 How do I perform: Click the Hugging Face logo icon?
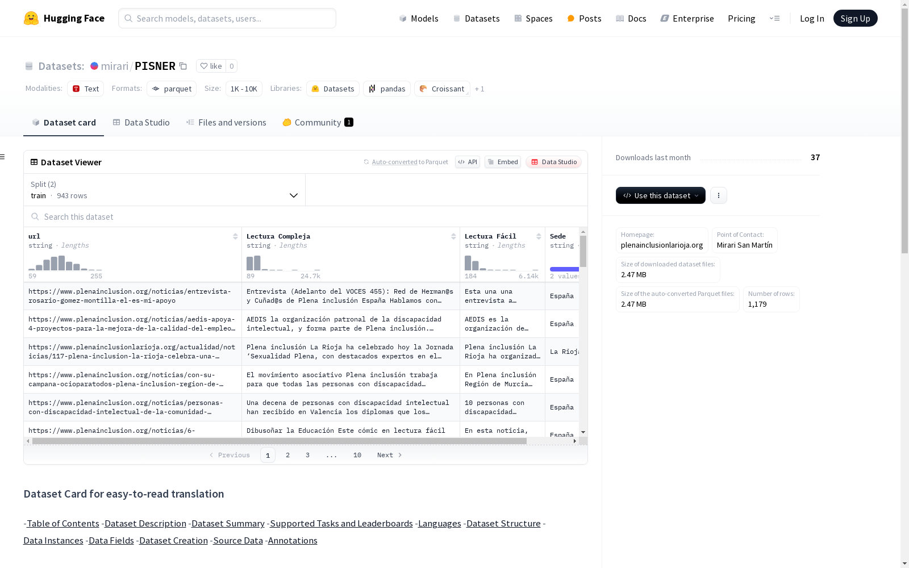tap(31, 18)
